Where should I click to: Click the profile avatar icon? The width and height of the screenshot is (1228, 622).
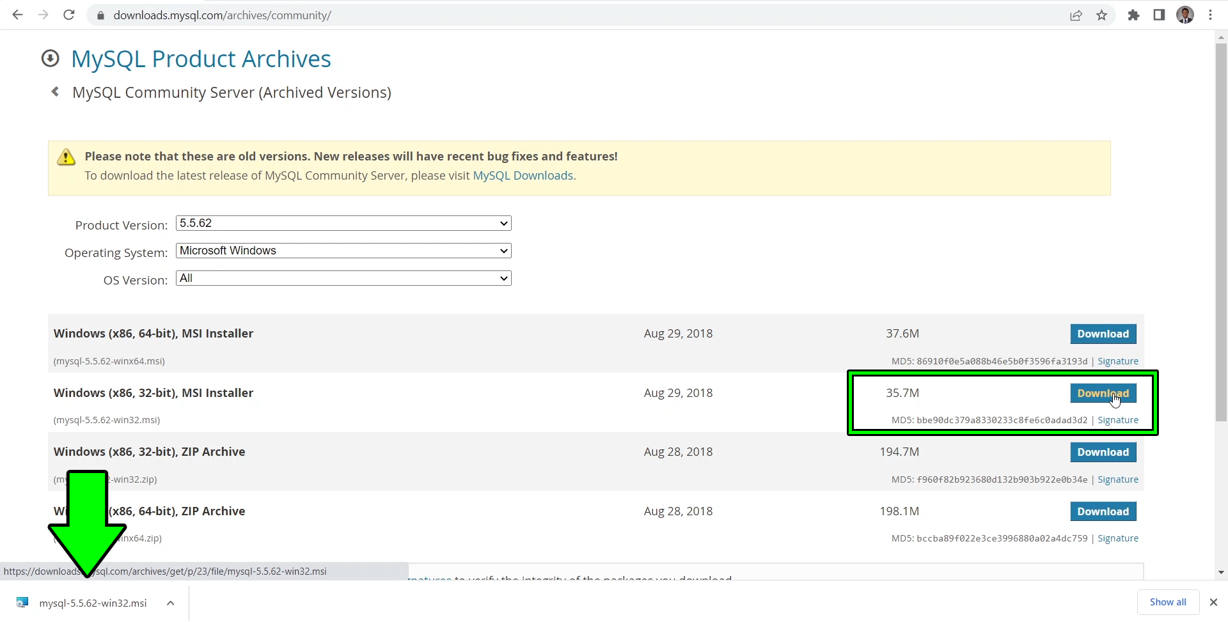point(1186,15)
